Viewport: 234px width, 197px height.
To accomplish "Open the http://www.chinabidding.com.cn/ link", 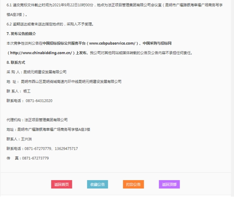I will [x=41, y=53].
